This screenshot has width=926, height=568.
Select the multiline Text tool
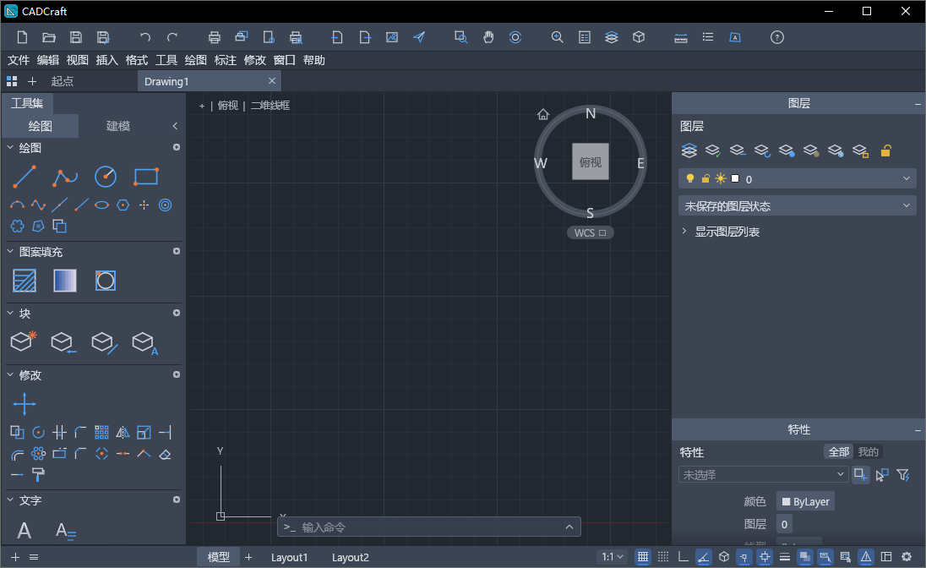(x=65, y=531)
